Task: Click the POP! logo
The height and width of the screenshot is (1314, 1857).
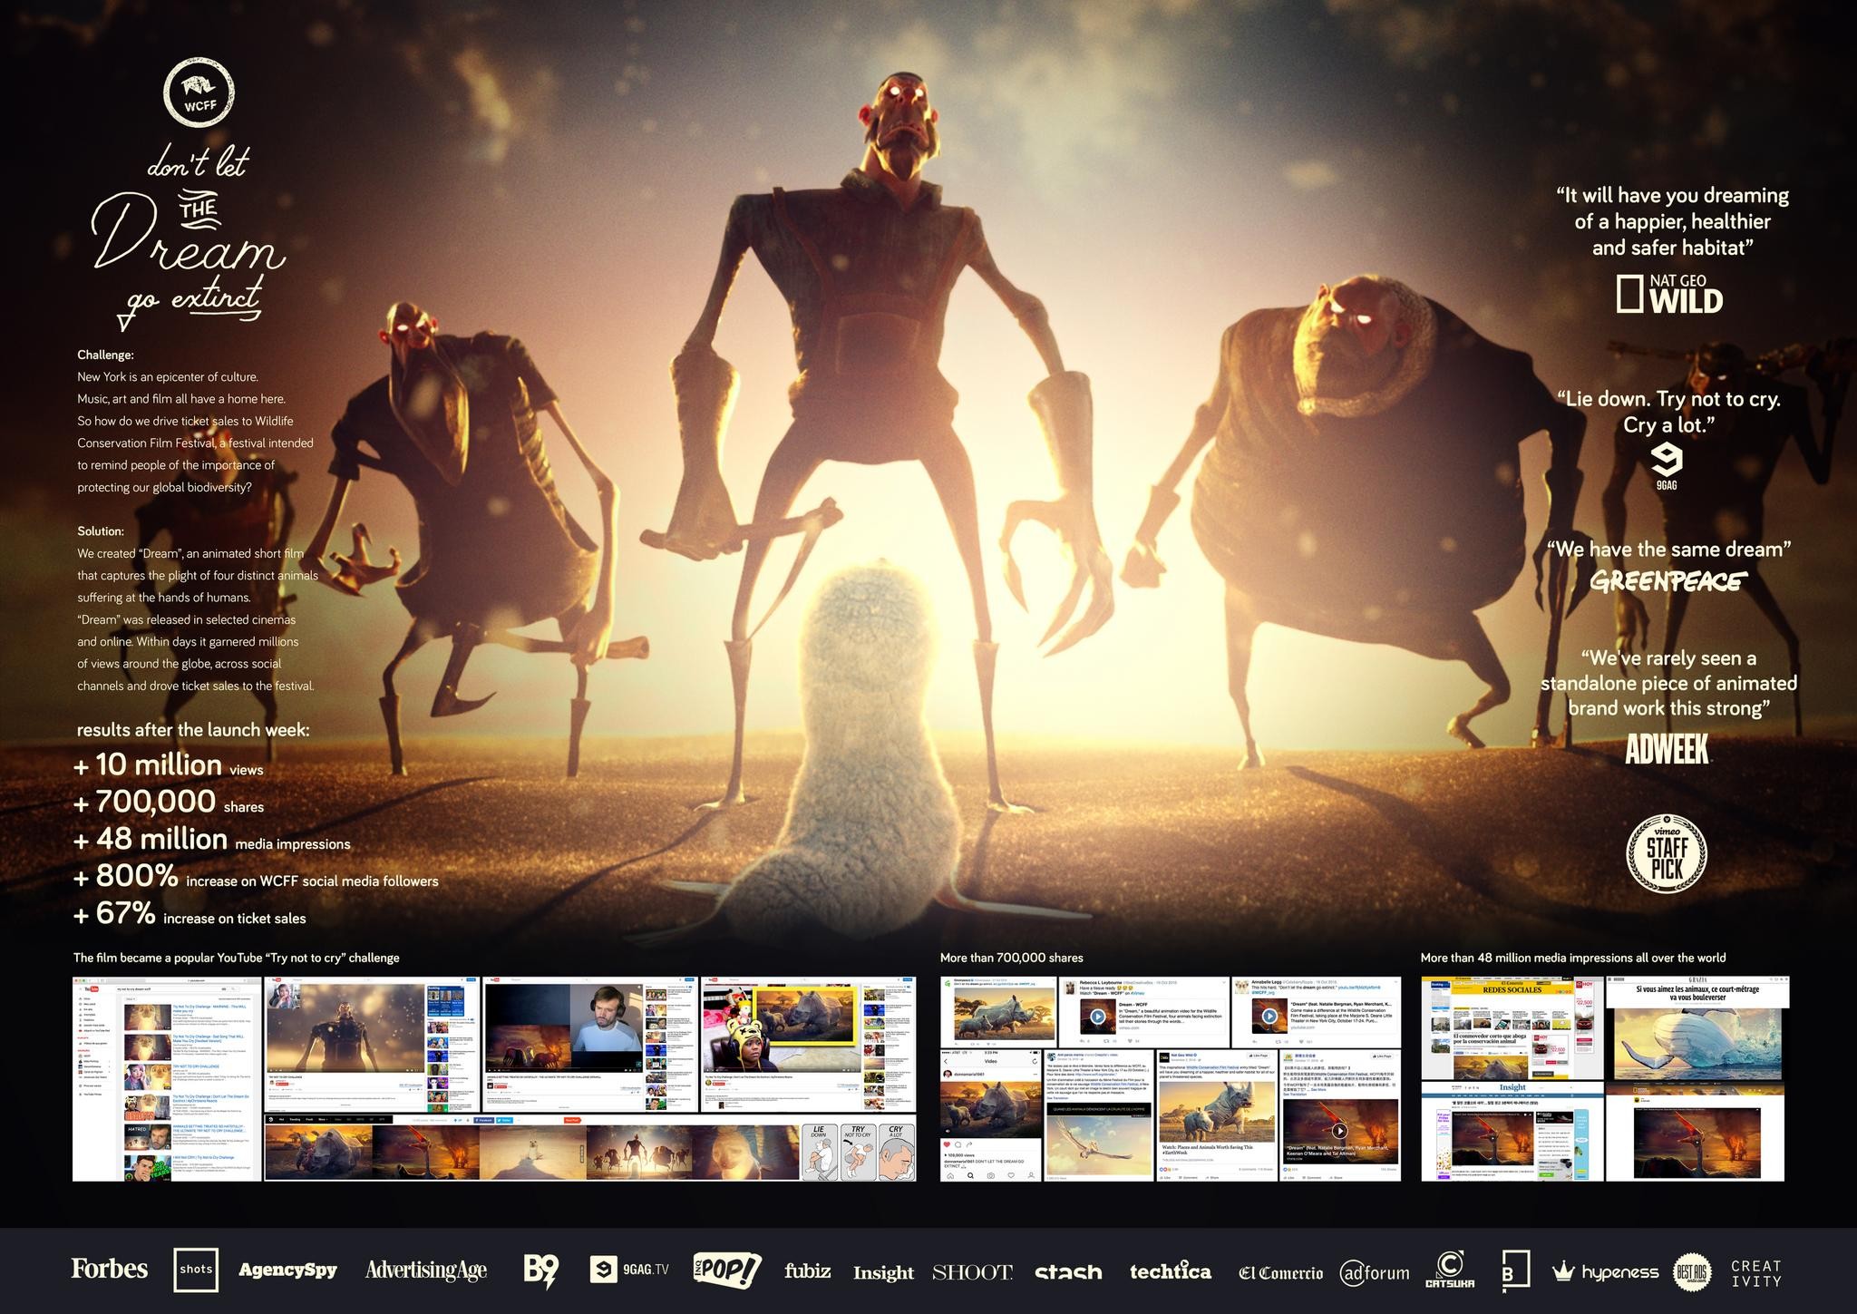Action: pos(727,1270)
